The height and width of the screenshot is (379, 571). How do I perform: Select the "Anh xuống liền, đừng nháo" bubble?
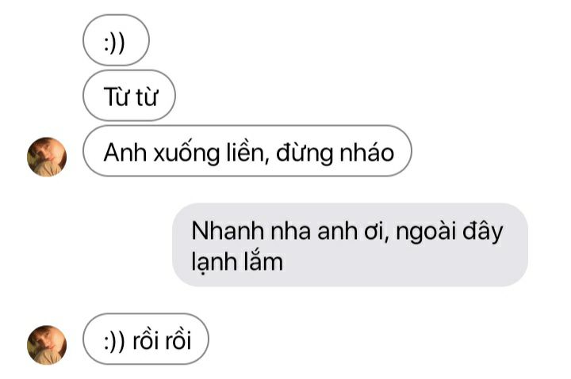(247, 151)
